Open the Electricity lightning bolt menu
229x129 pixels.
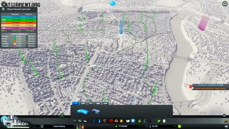pyautogui.click(x=94, y=121)
